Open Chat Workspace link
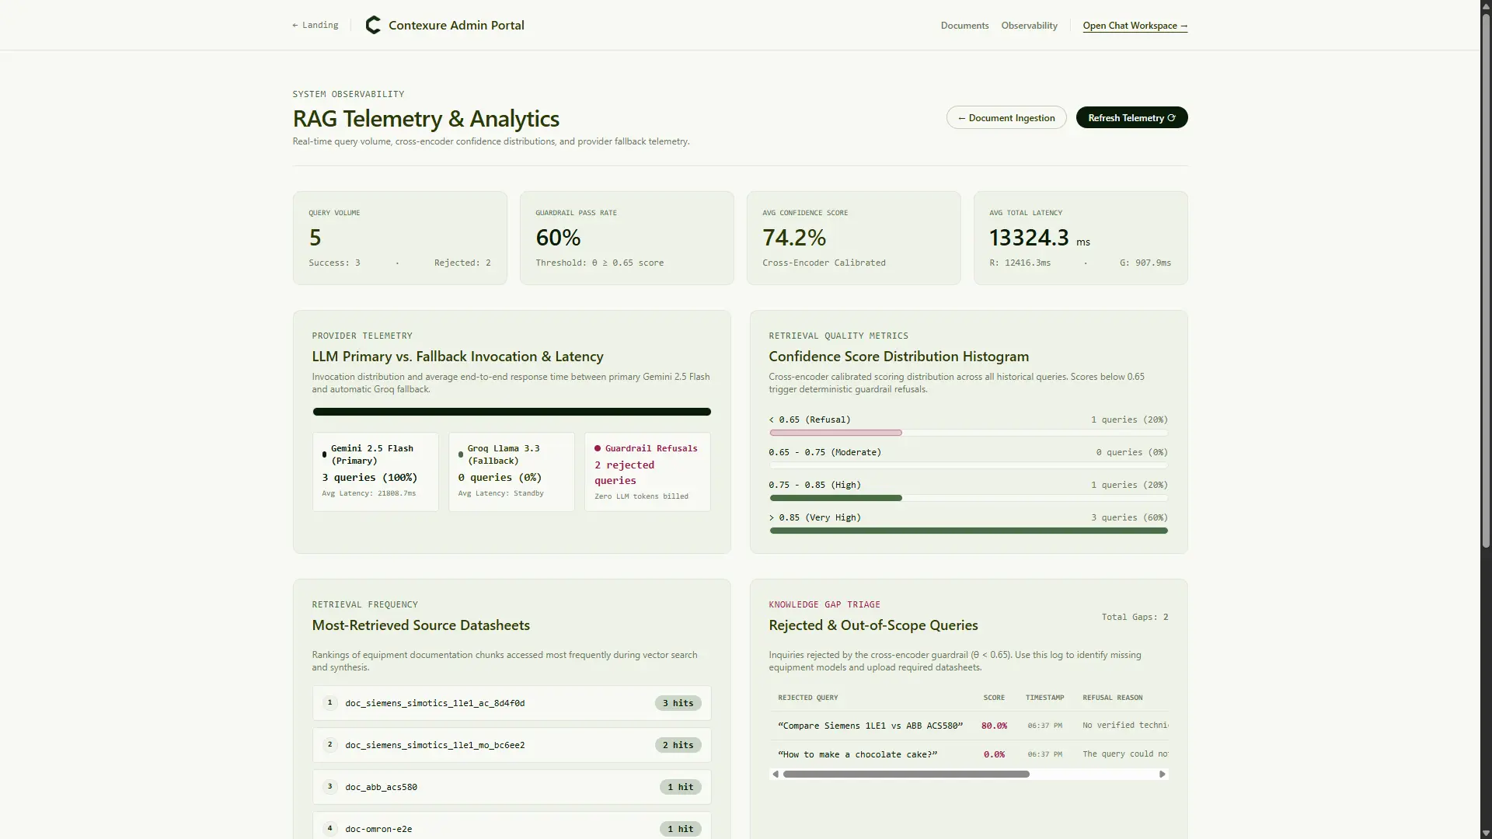The image size is (1492, 839). [1135, 26]
